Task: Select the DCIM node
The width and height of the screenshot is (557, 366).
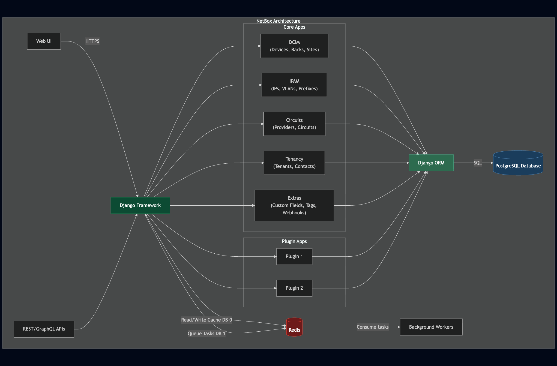Action: [294, 46]
